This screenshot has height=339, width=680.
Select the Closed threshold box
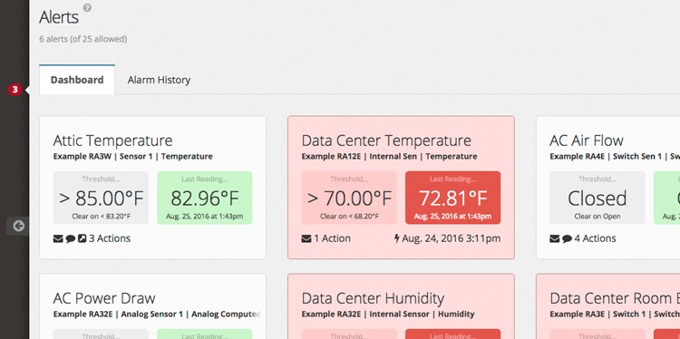coord(597,198)
